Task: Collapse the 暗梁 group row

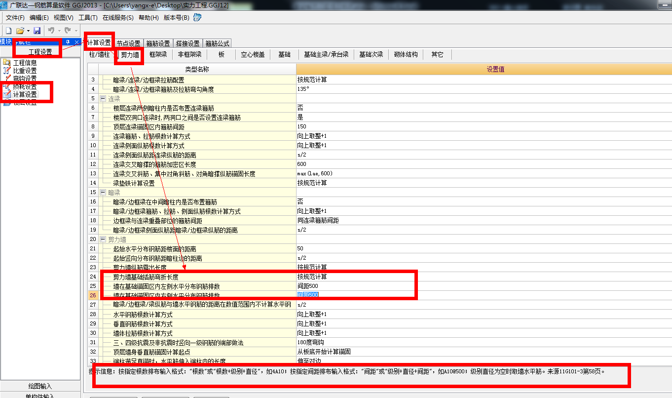Action: coord(103,192)
